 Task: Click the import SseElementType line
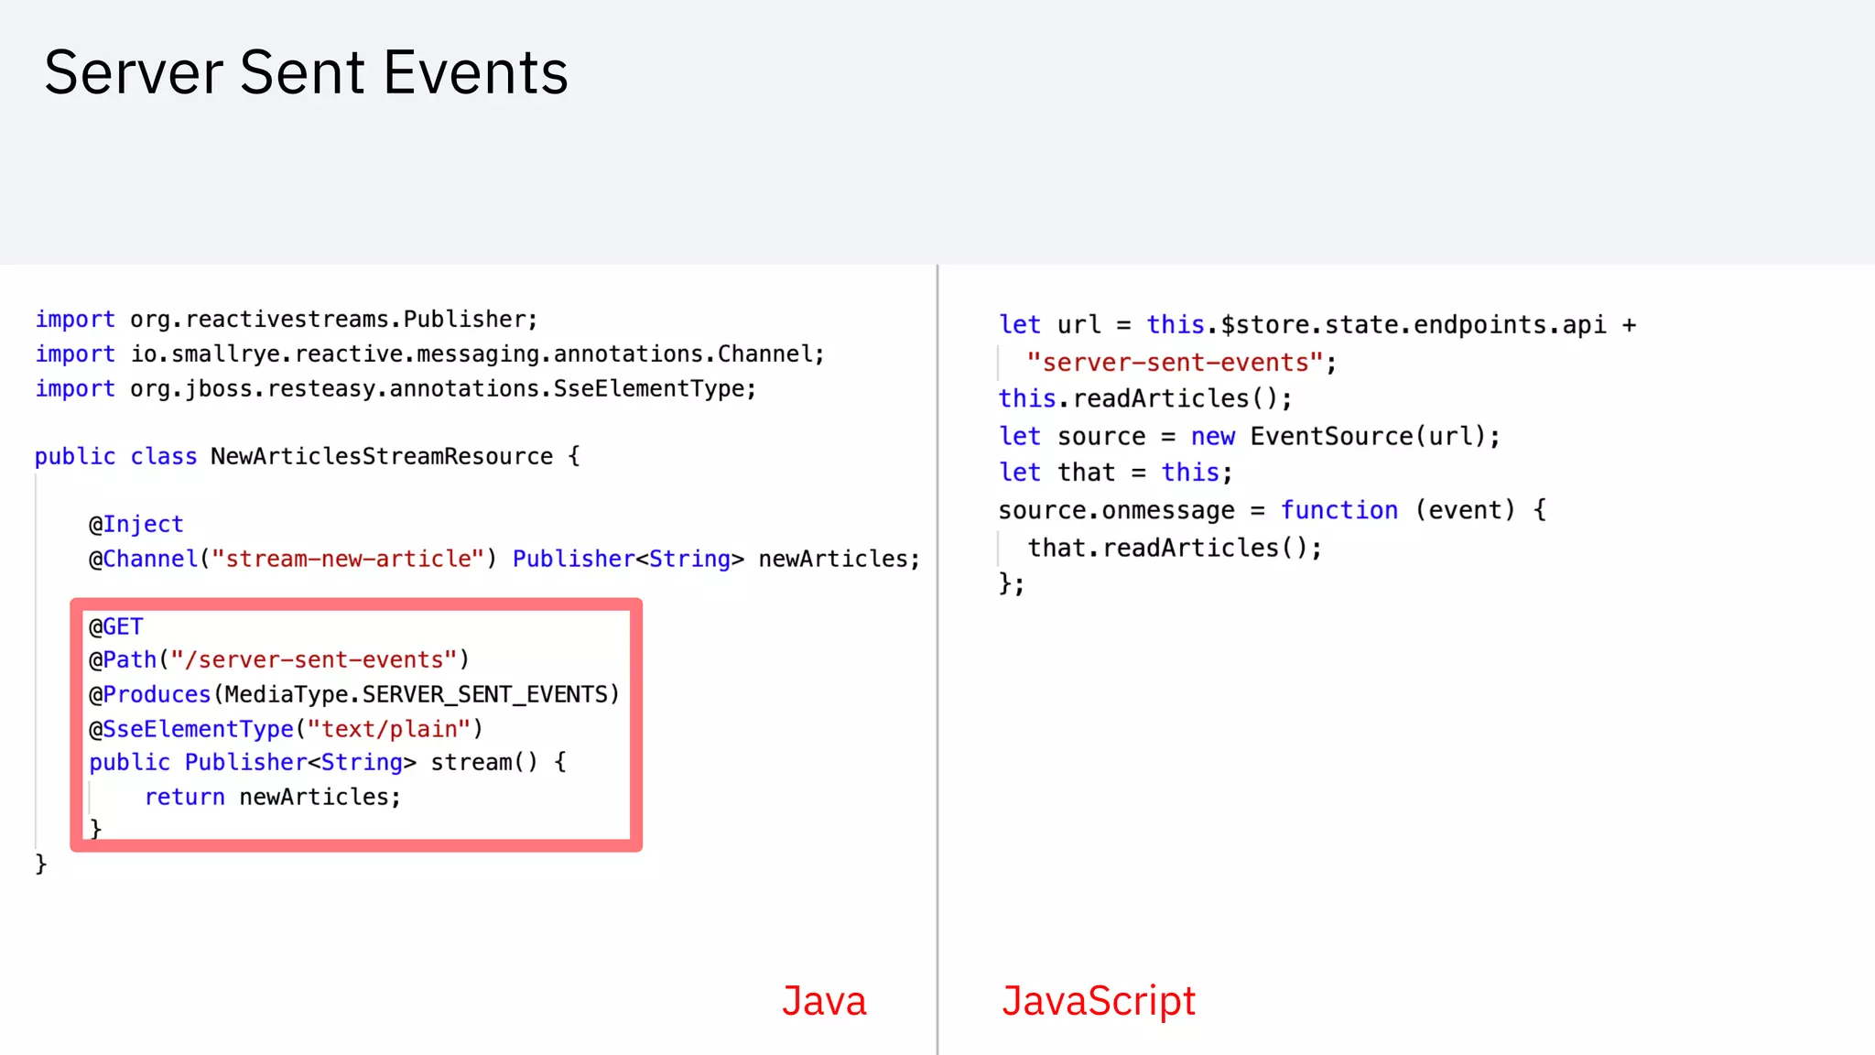(396, 389)
